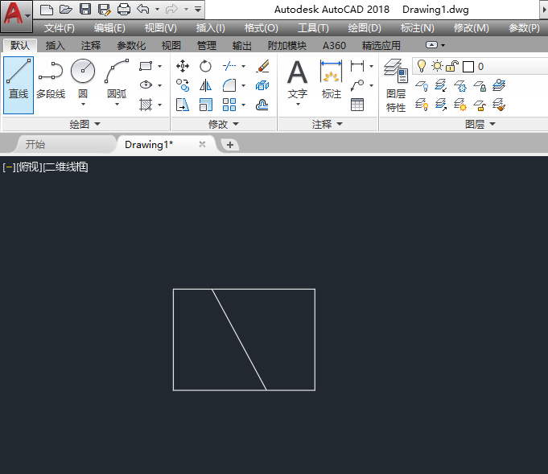Click the Erase tool icon
This screenshot has height=474, width=548.
pos(262,66)
